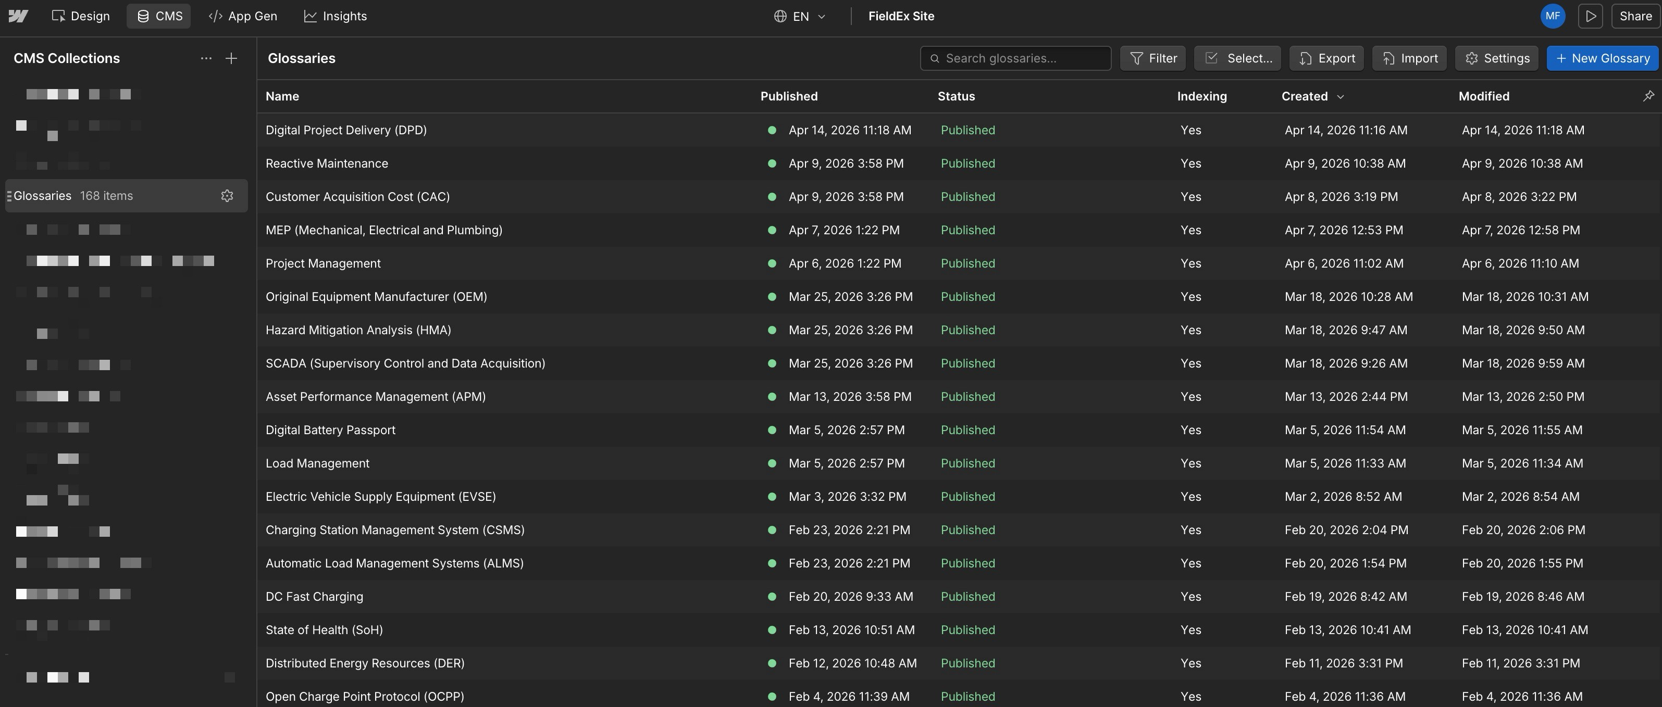This screenshot has width=1662, height=707.
Task: Add a new CMS collection with plus icon
Action: 231,59
